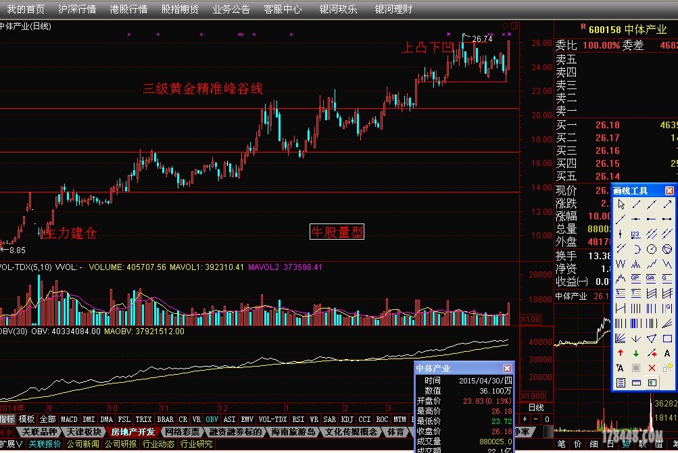Select the ruler measurement tool
Image resolution: width=678 pixels, height=453 pixels.
coord(636,383)
